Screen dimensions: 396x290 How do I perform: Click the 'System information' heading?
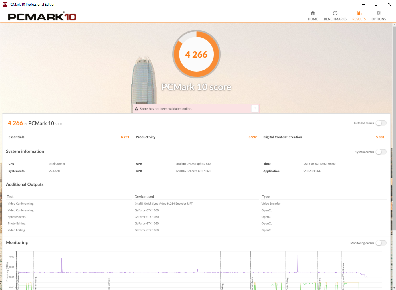[25, 151]
